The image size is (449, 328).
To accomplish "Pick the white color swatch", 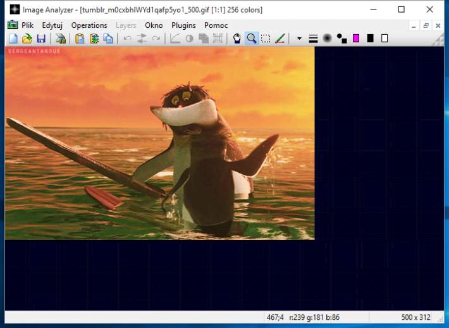I will pos(384,39).
